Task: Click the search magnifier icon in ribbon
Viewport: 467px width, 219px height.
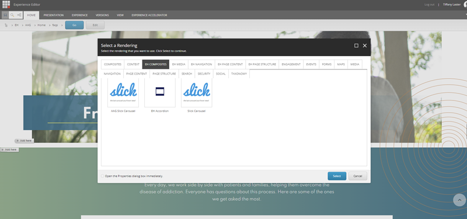Action: [x=12, y=15]
